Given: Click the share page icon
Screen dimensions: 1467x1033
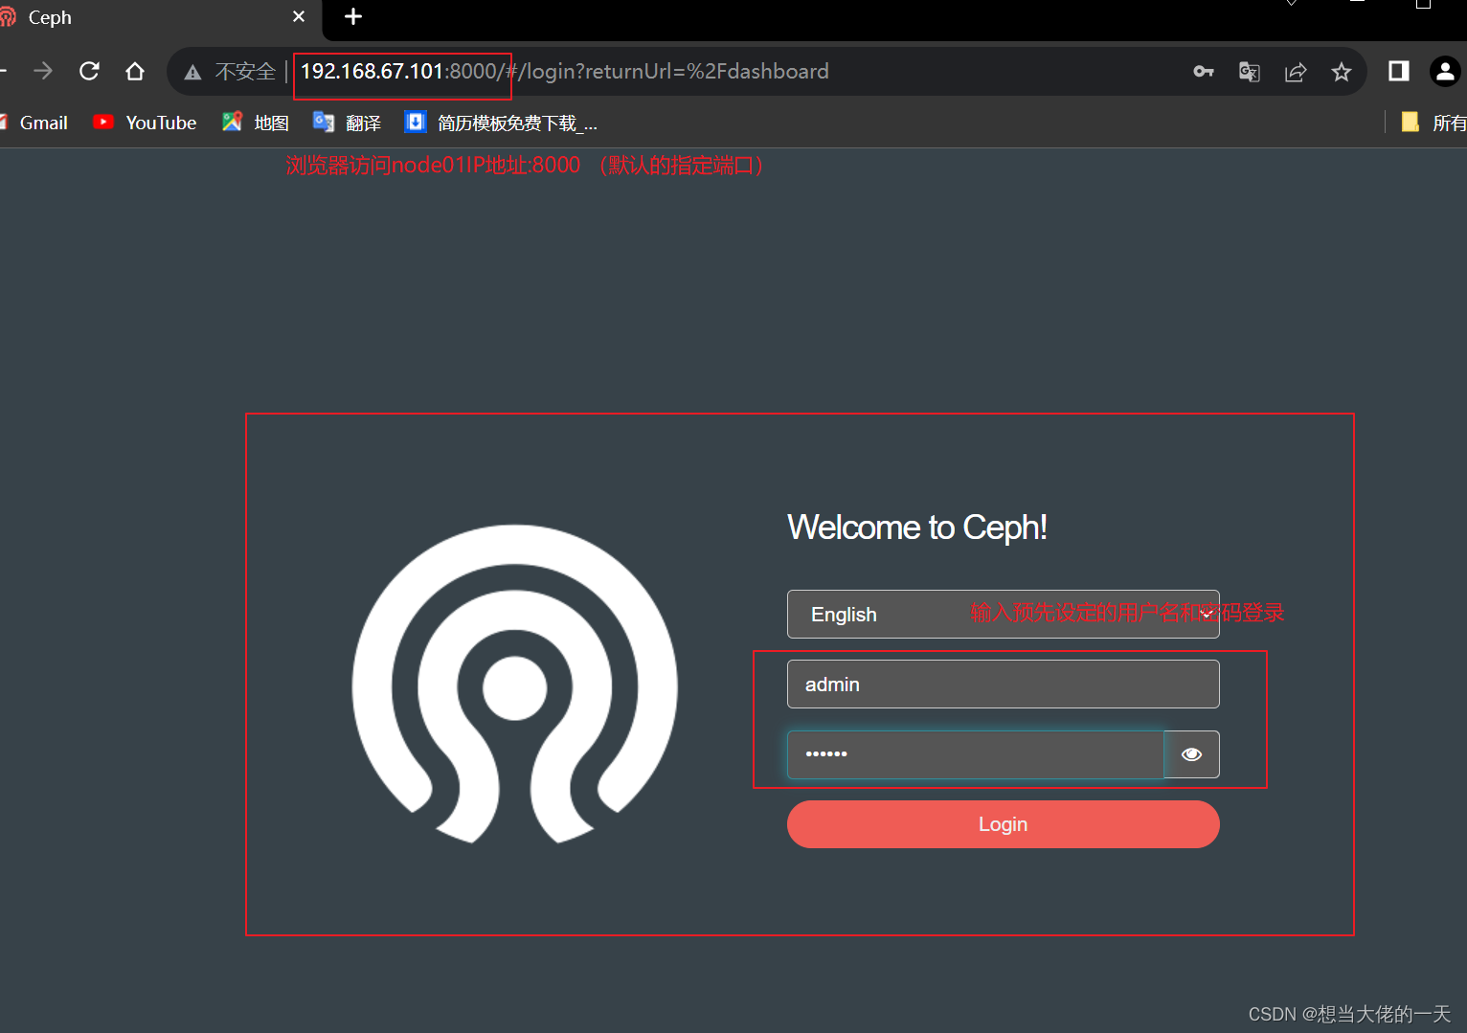Looking at the screenshot, I should 1296,72.
